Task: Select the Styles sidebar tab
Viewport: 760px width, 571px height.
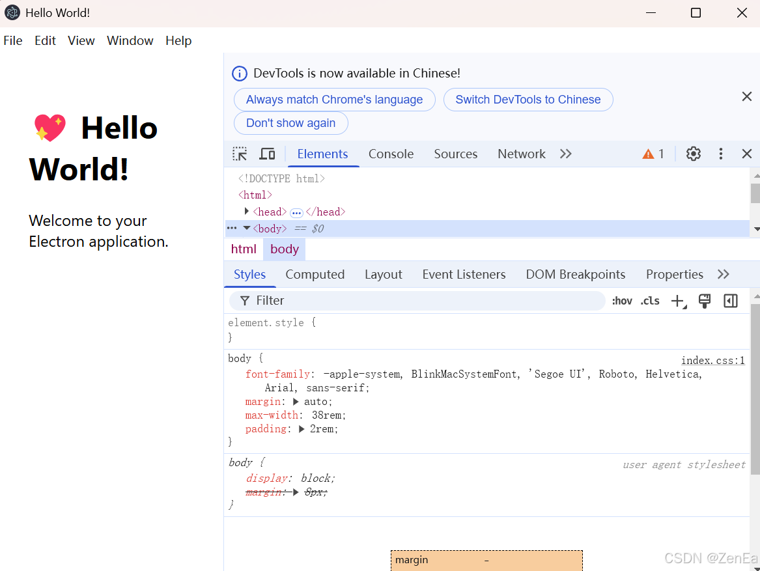Action: click(249, 274)
